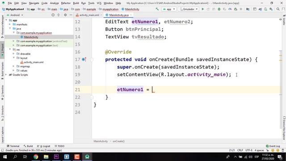Open the Windows Start menu
The height and width of the screenshot is (161, 286).
coord(5,157)
